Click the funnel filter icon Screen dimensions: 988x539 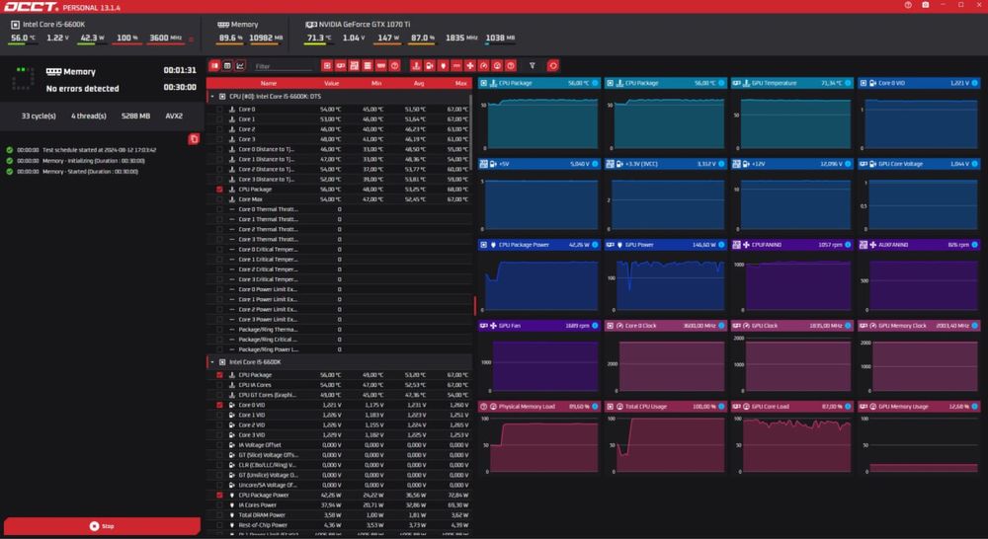[533, 66]
